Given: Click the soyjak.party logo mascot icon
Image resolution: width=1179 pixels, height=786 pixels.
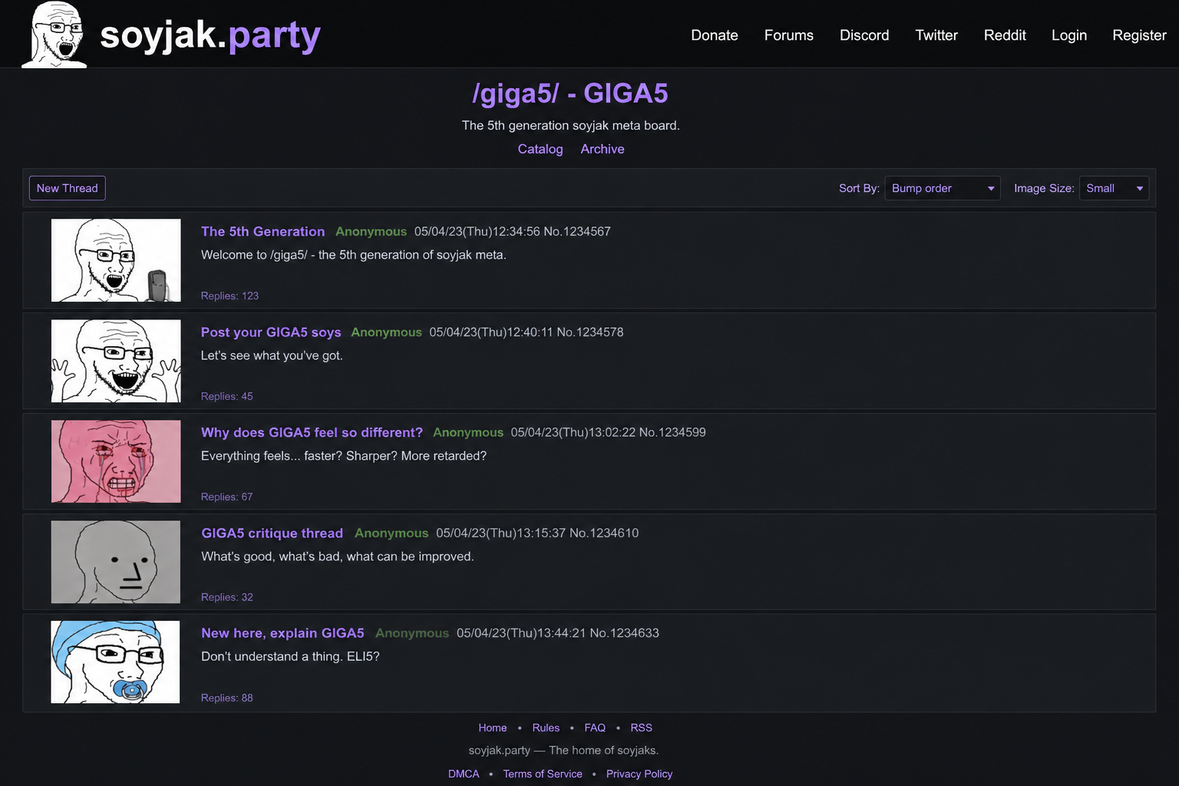Looking at the screenshot, I should pos(54,35).
